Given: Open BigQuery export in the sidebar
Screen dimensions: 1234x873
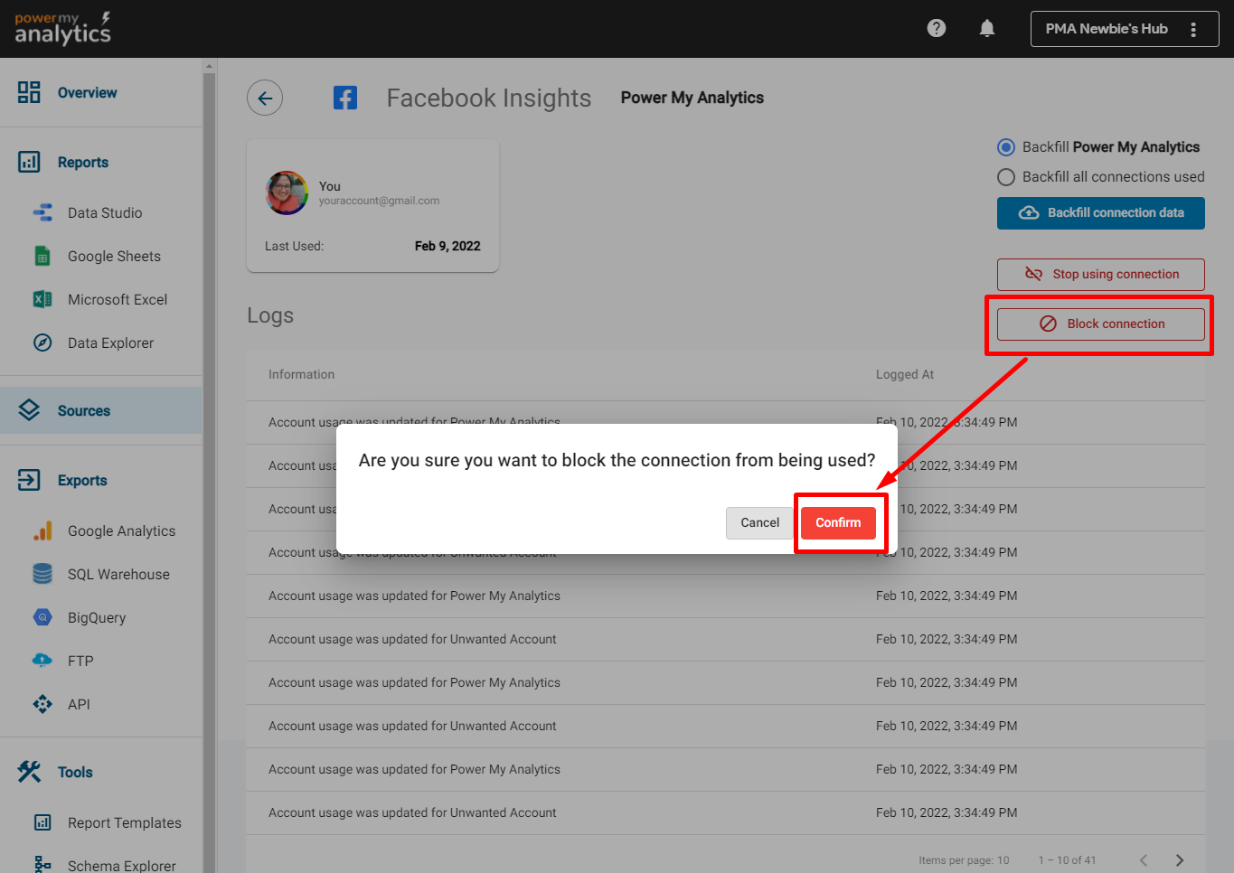Looking at the screenshot, I should point(96,618).
